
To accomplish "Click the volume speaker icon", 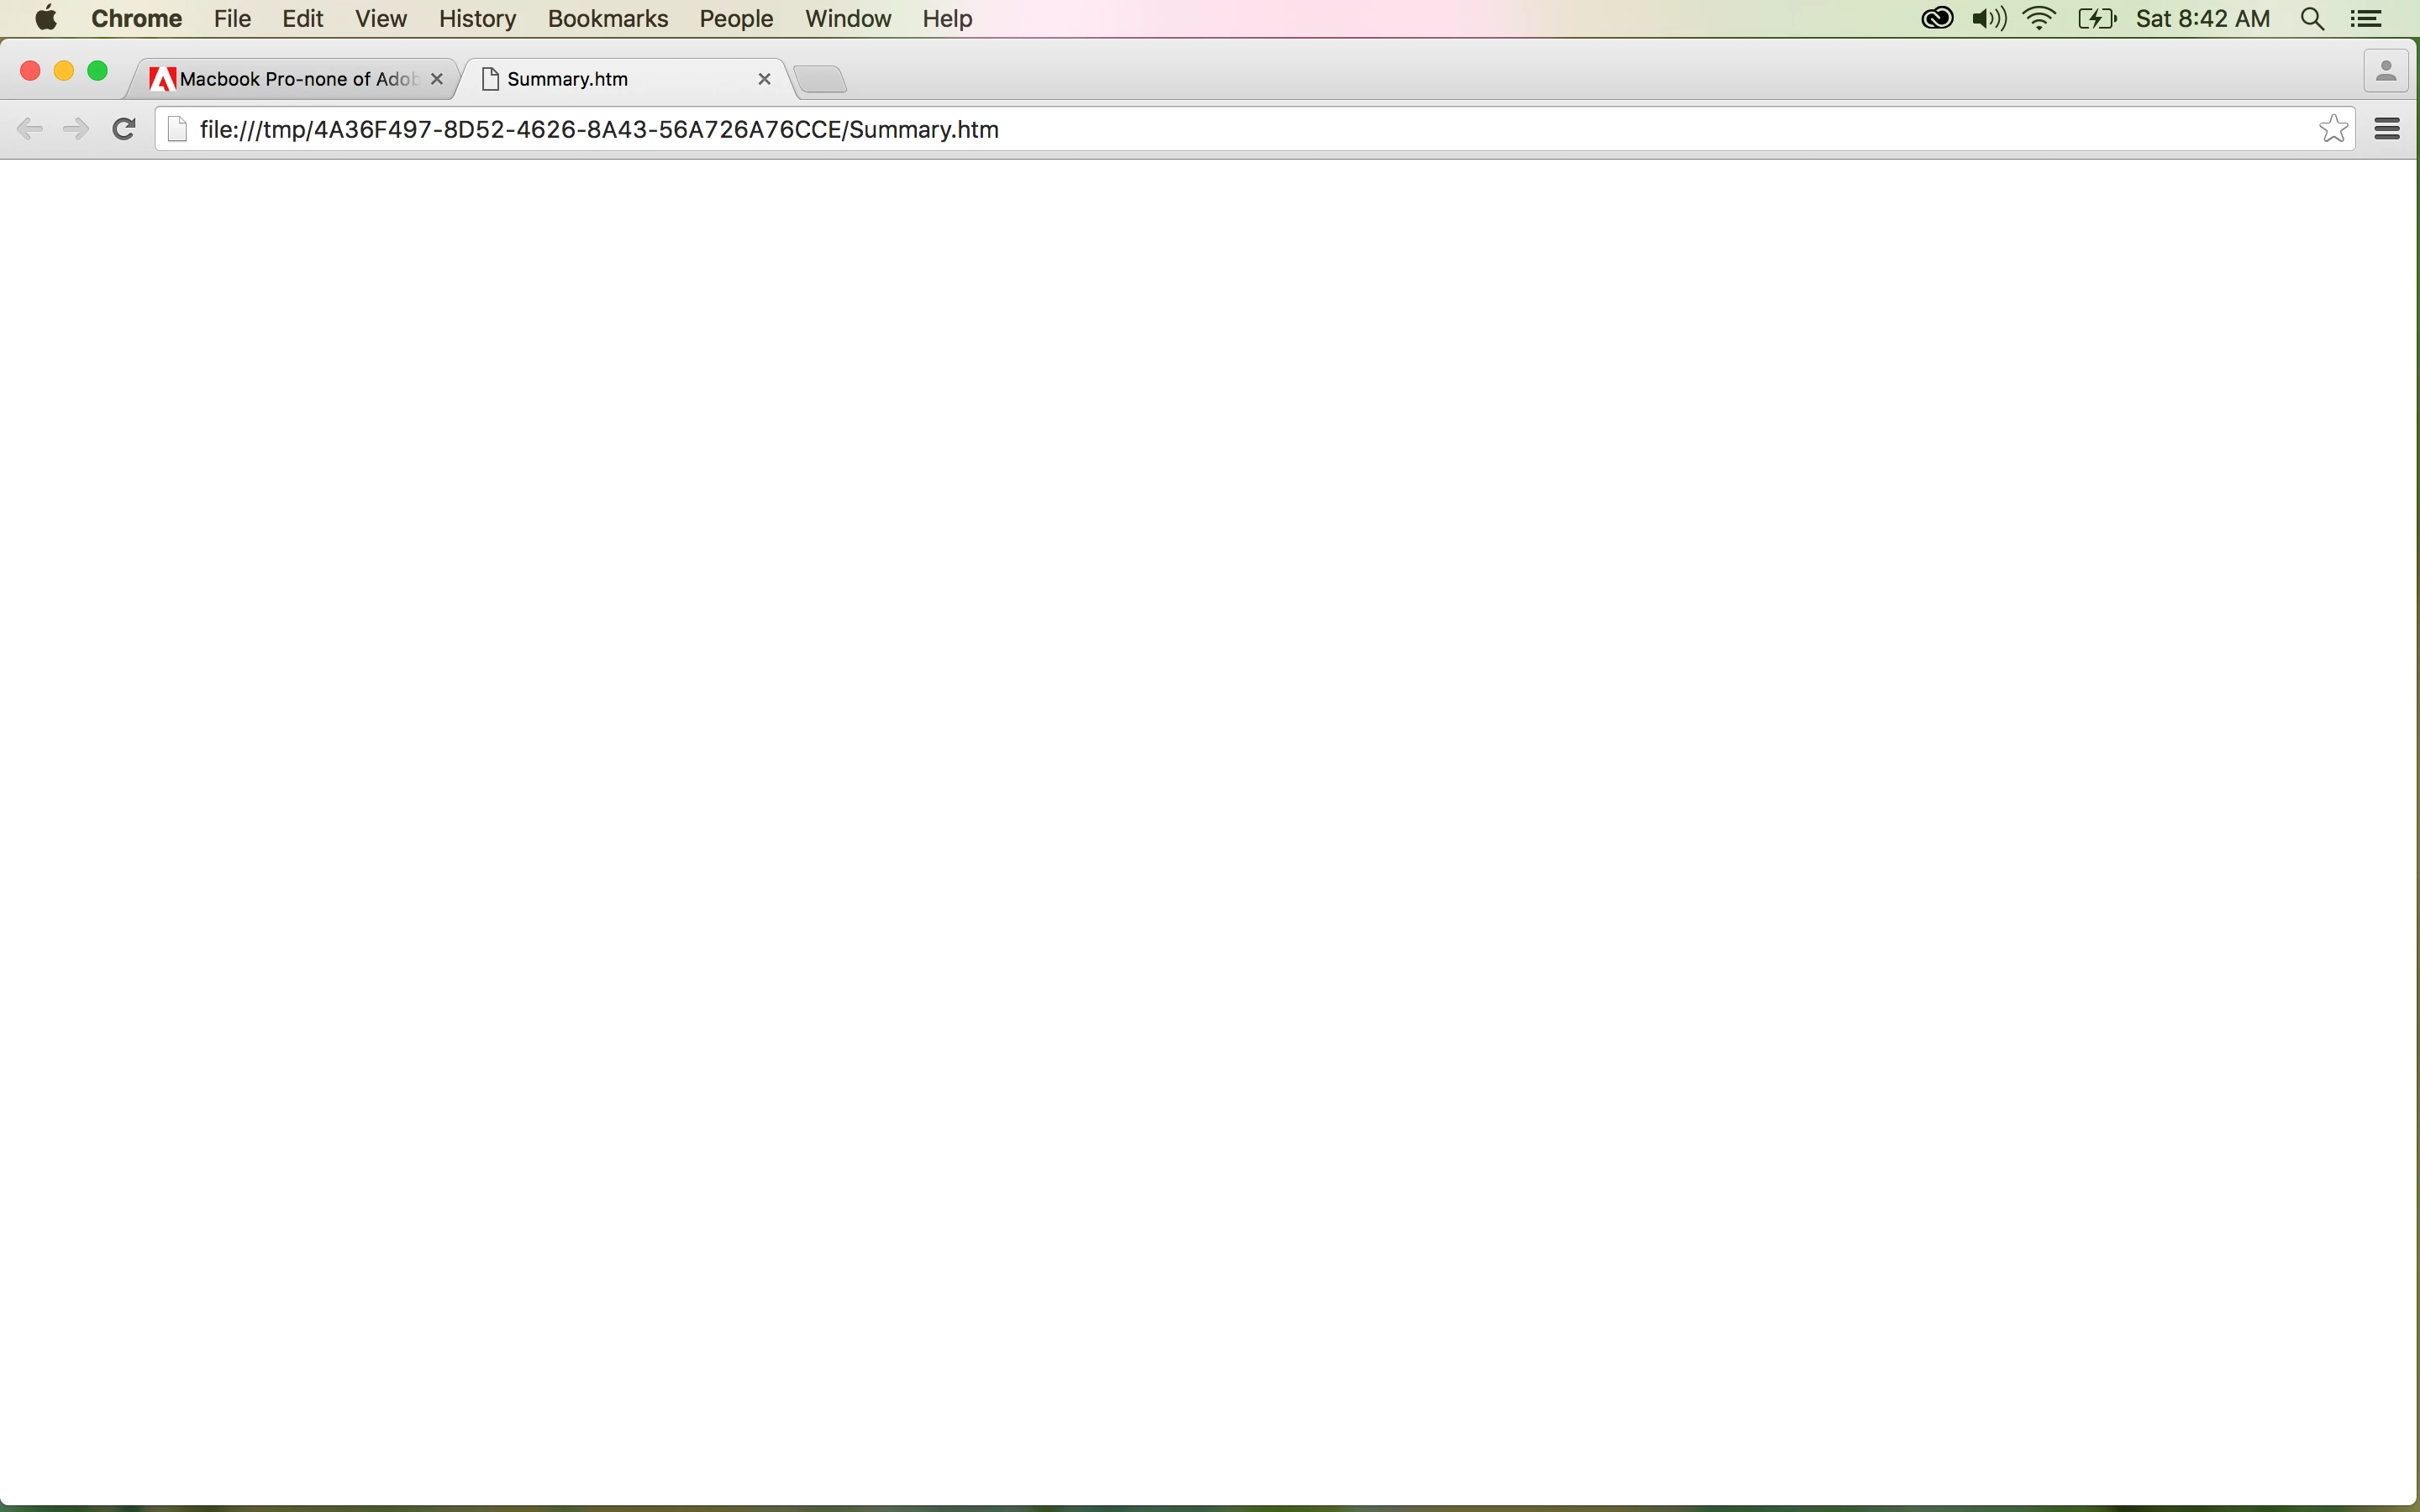I will tap(1988, 19).
